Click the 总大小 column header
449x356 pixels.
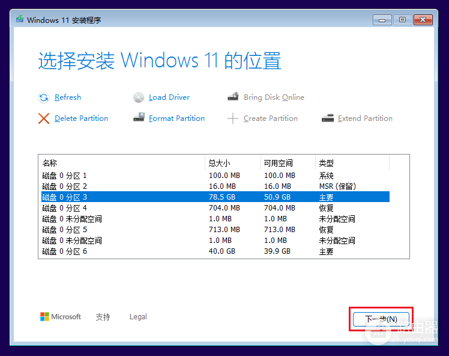point(232,163)
